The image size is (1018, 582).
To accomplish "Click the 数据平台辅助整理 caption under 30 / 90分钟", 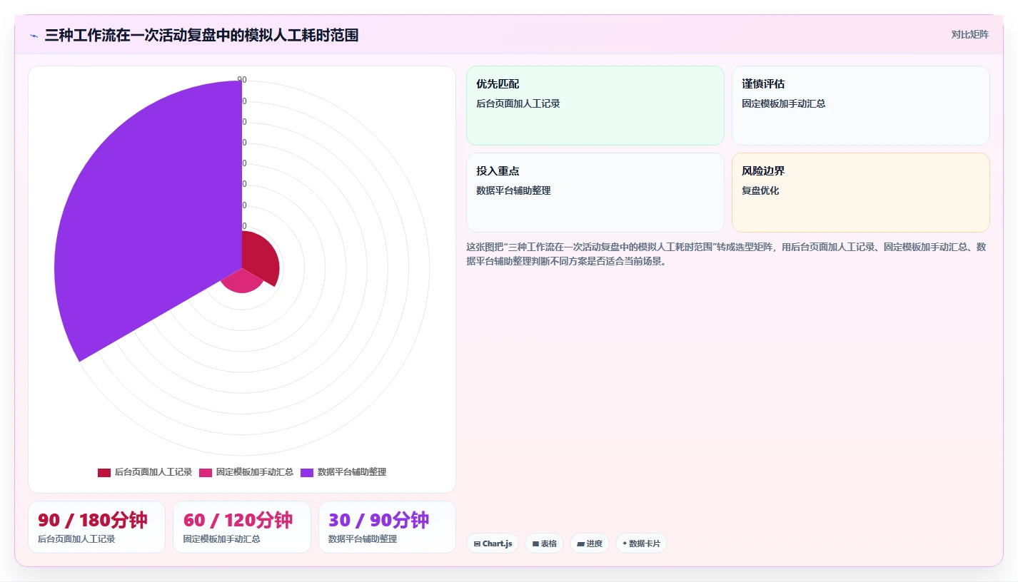I will [363, 539].
